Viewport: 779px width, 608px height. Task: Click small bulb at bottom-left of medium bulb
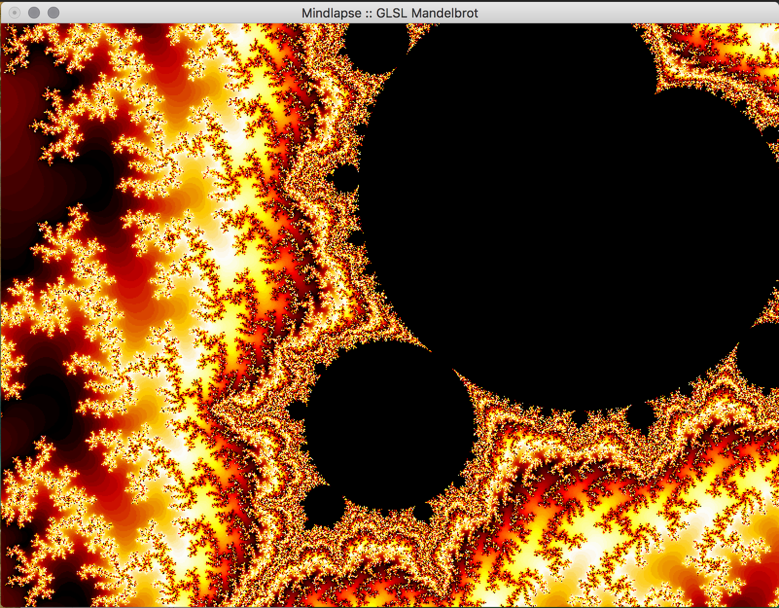[322, 506]
